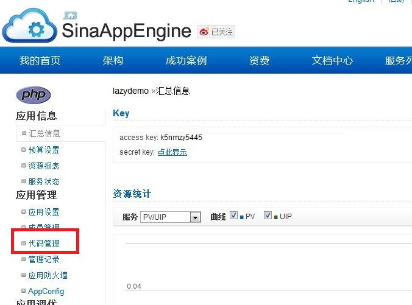
Task: Open 代码管理 in the sidebar
Action: [44, 244]
